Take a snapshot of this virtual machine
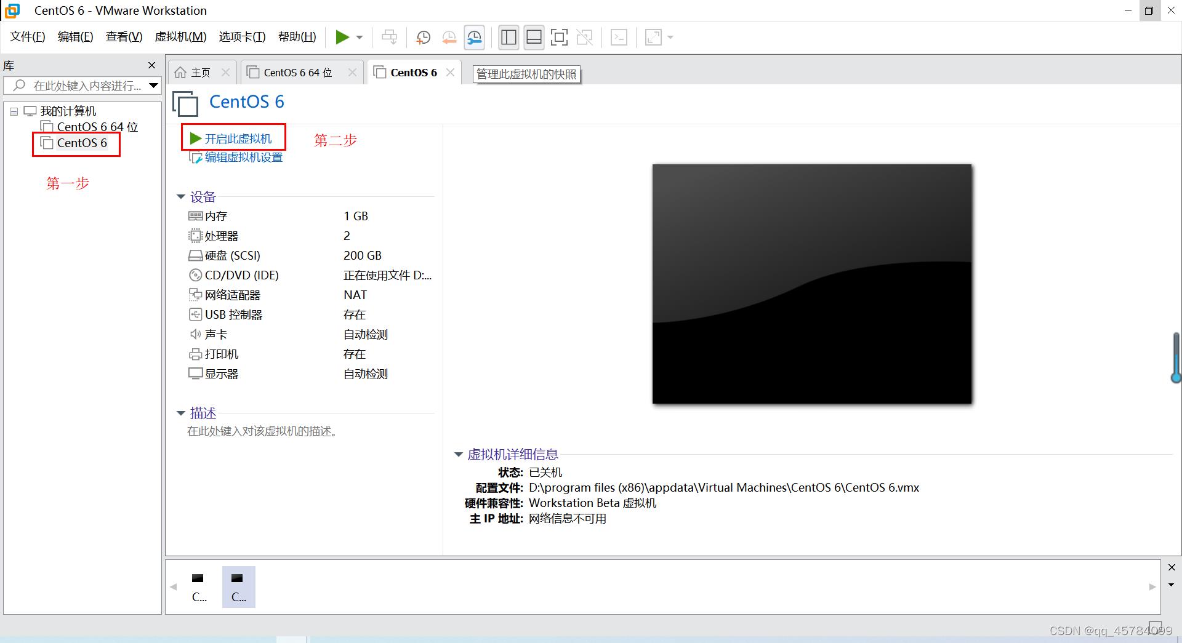 [423, 38]
